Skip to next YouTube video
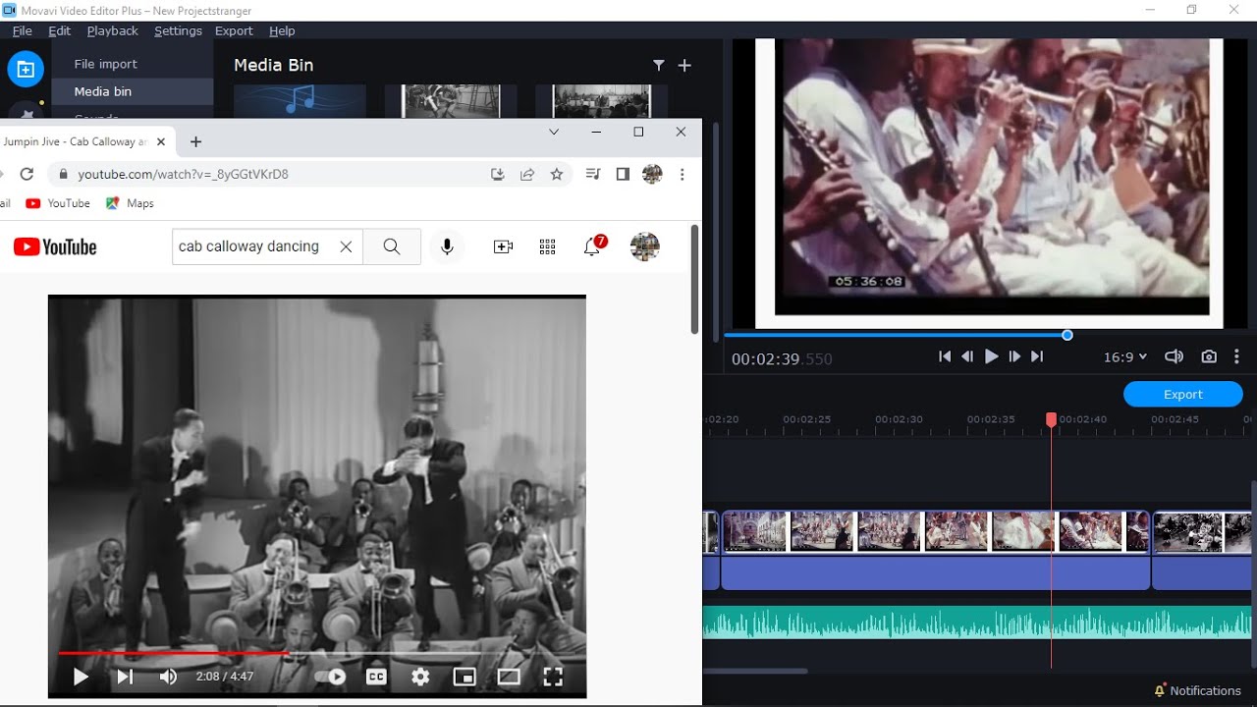 click(x=125, y=677)
